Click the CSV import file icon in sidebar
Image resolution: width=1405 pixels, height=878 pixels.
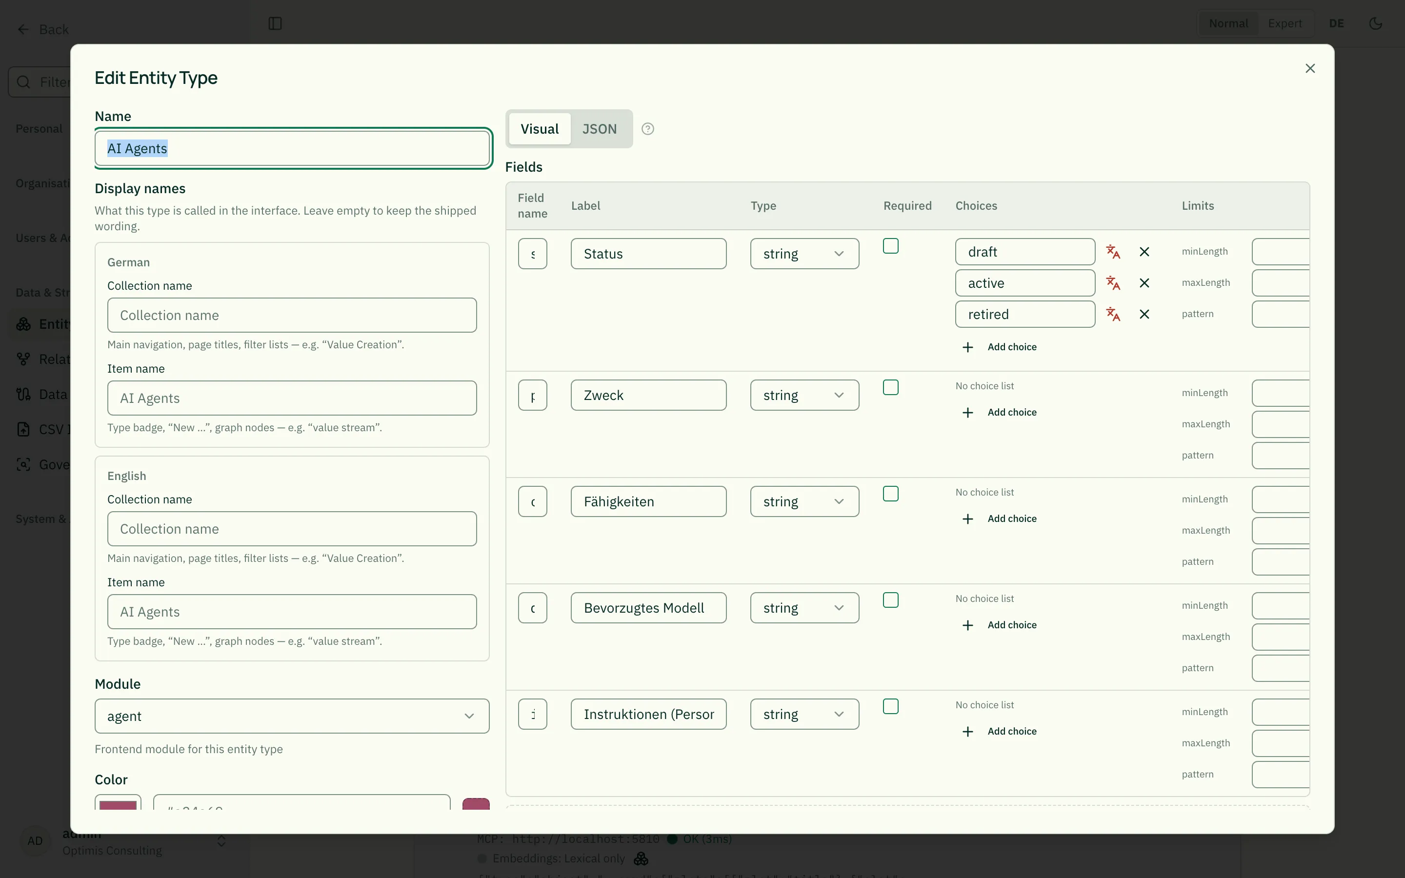pyautogui.click(x=23, y=429)
